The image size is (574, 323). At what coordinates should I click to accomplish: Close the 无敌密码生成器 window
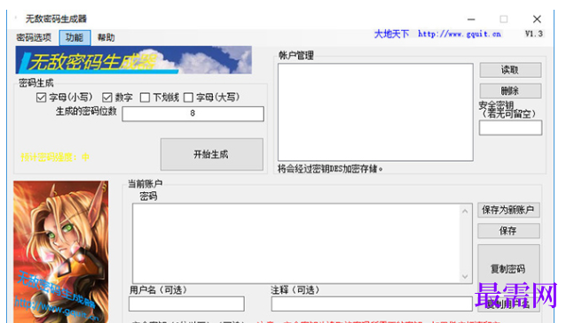click(x=537, y=19)
